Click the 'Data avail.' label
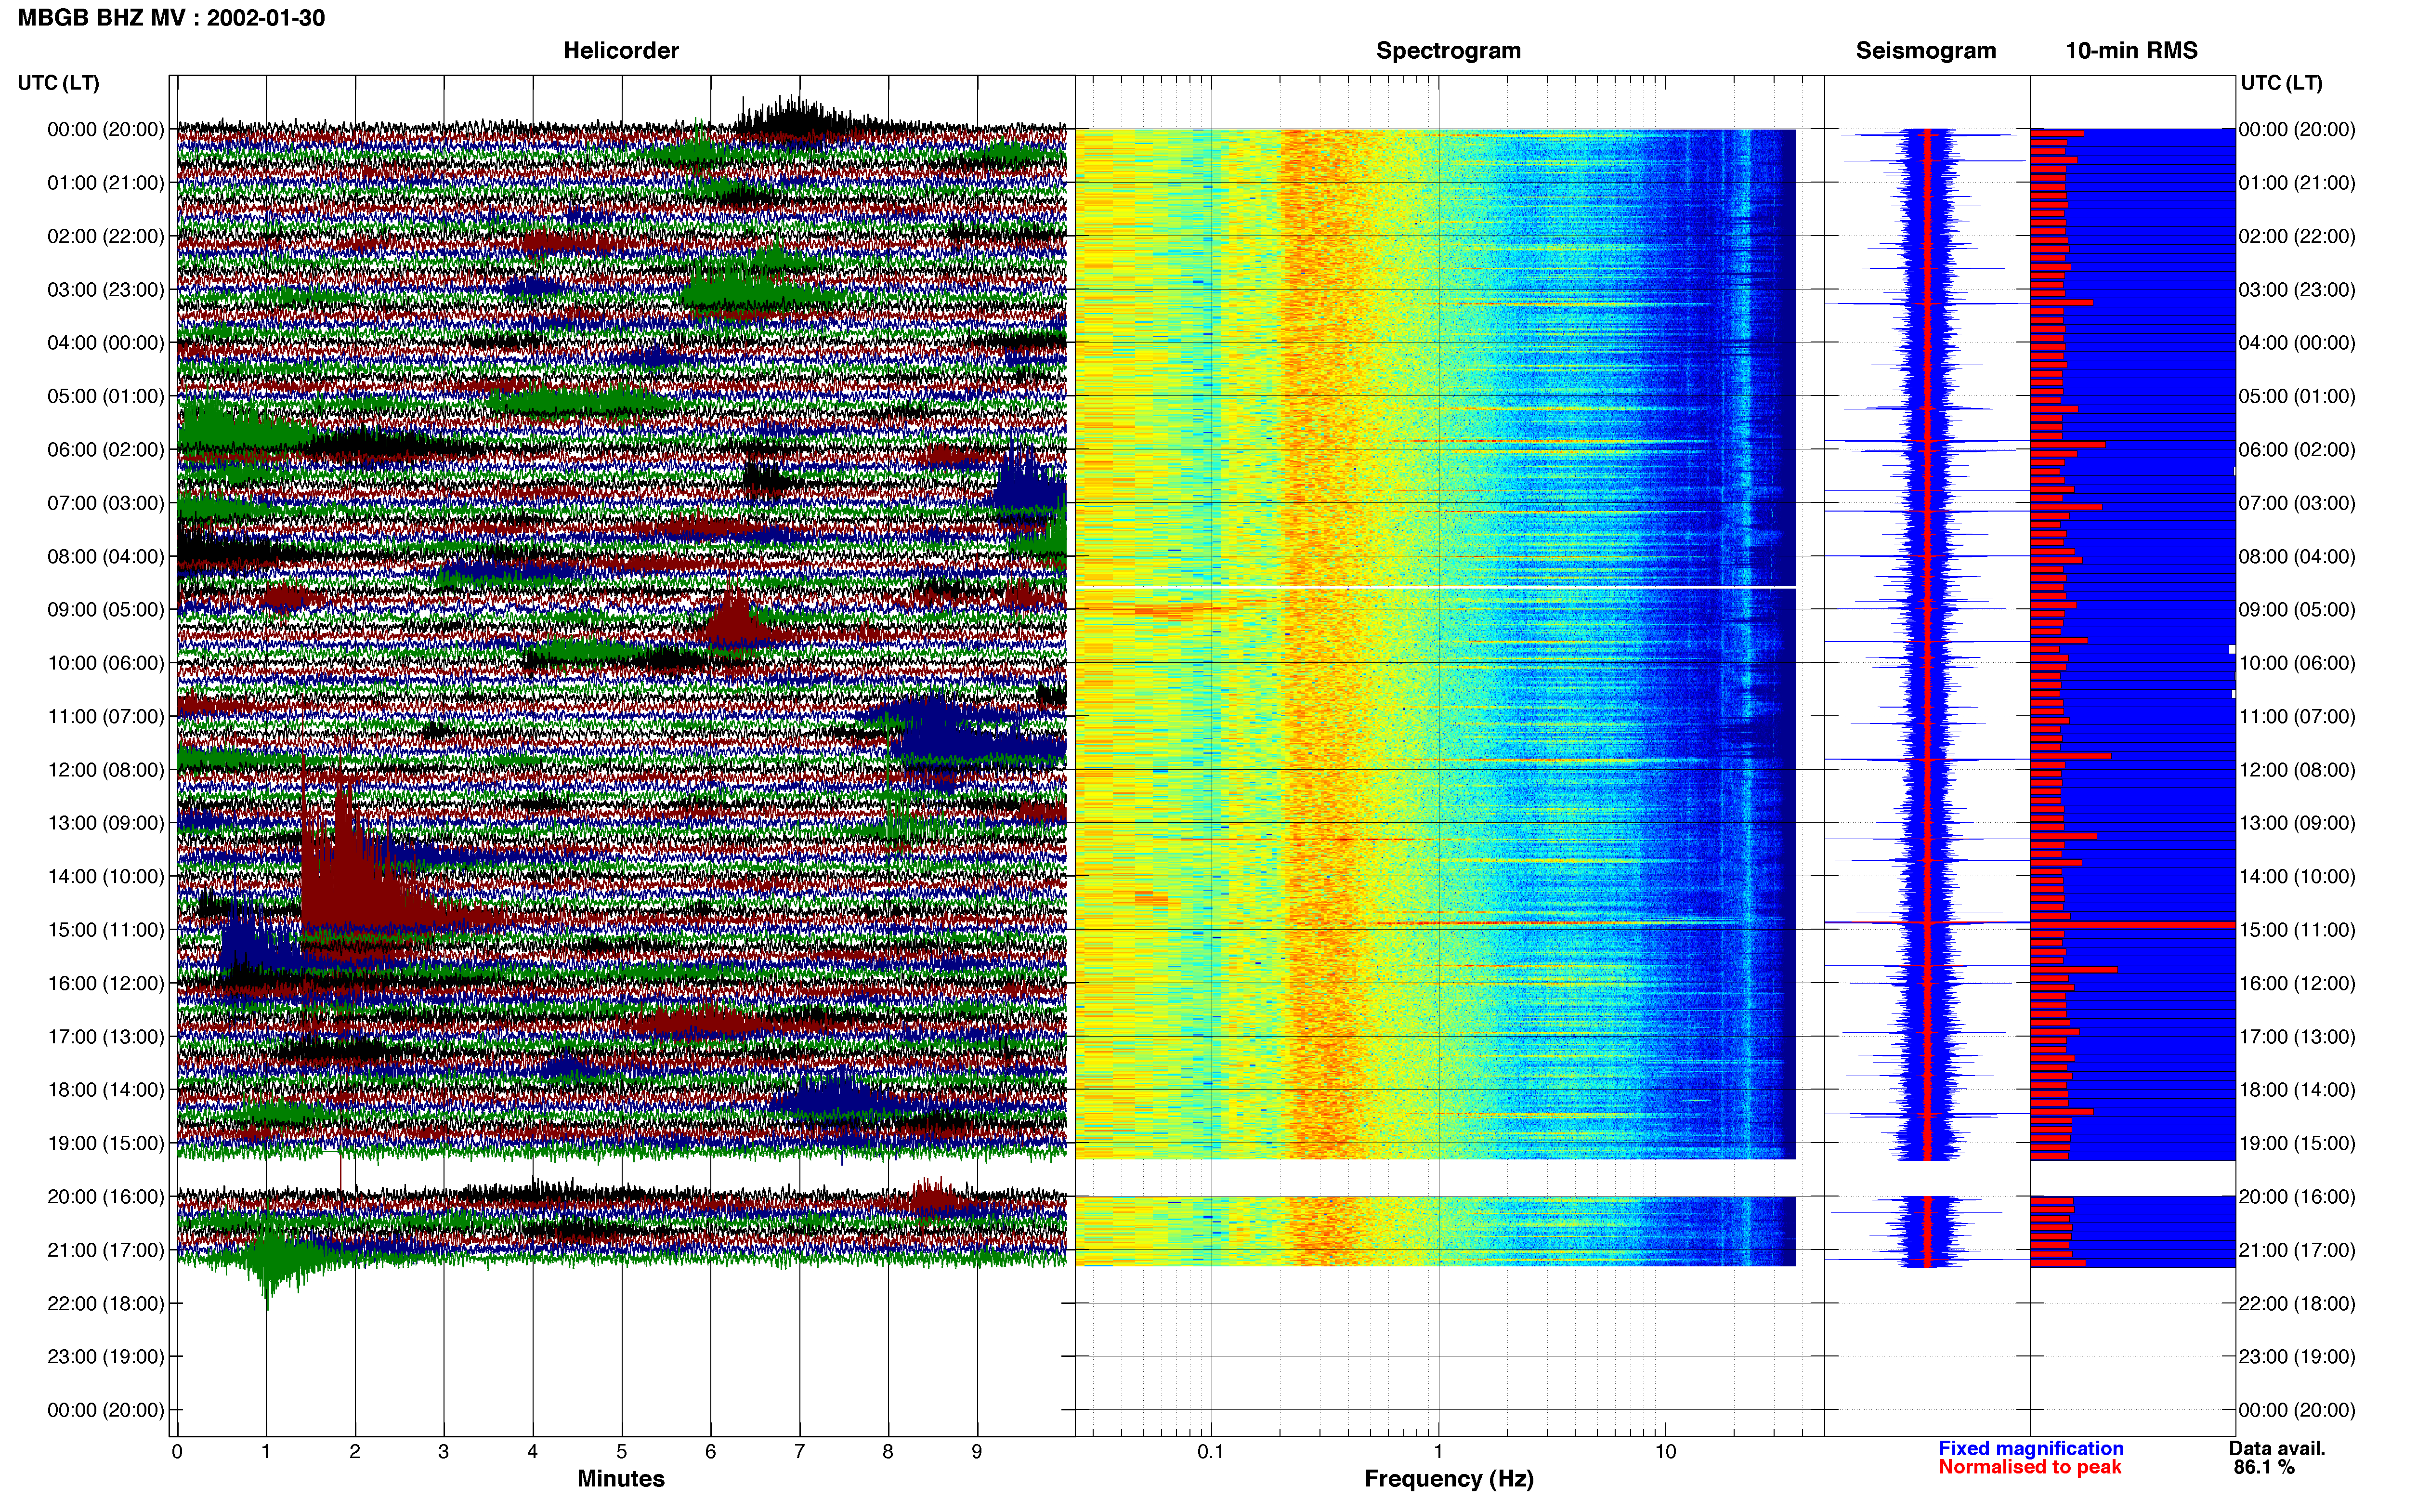Screen dimensions: 2417x1512 point(2277,1448)
